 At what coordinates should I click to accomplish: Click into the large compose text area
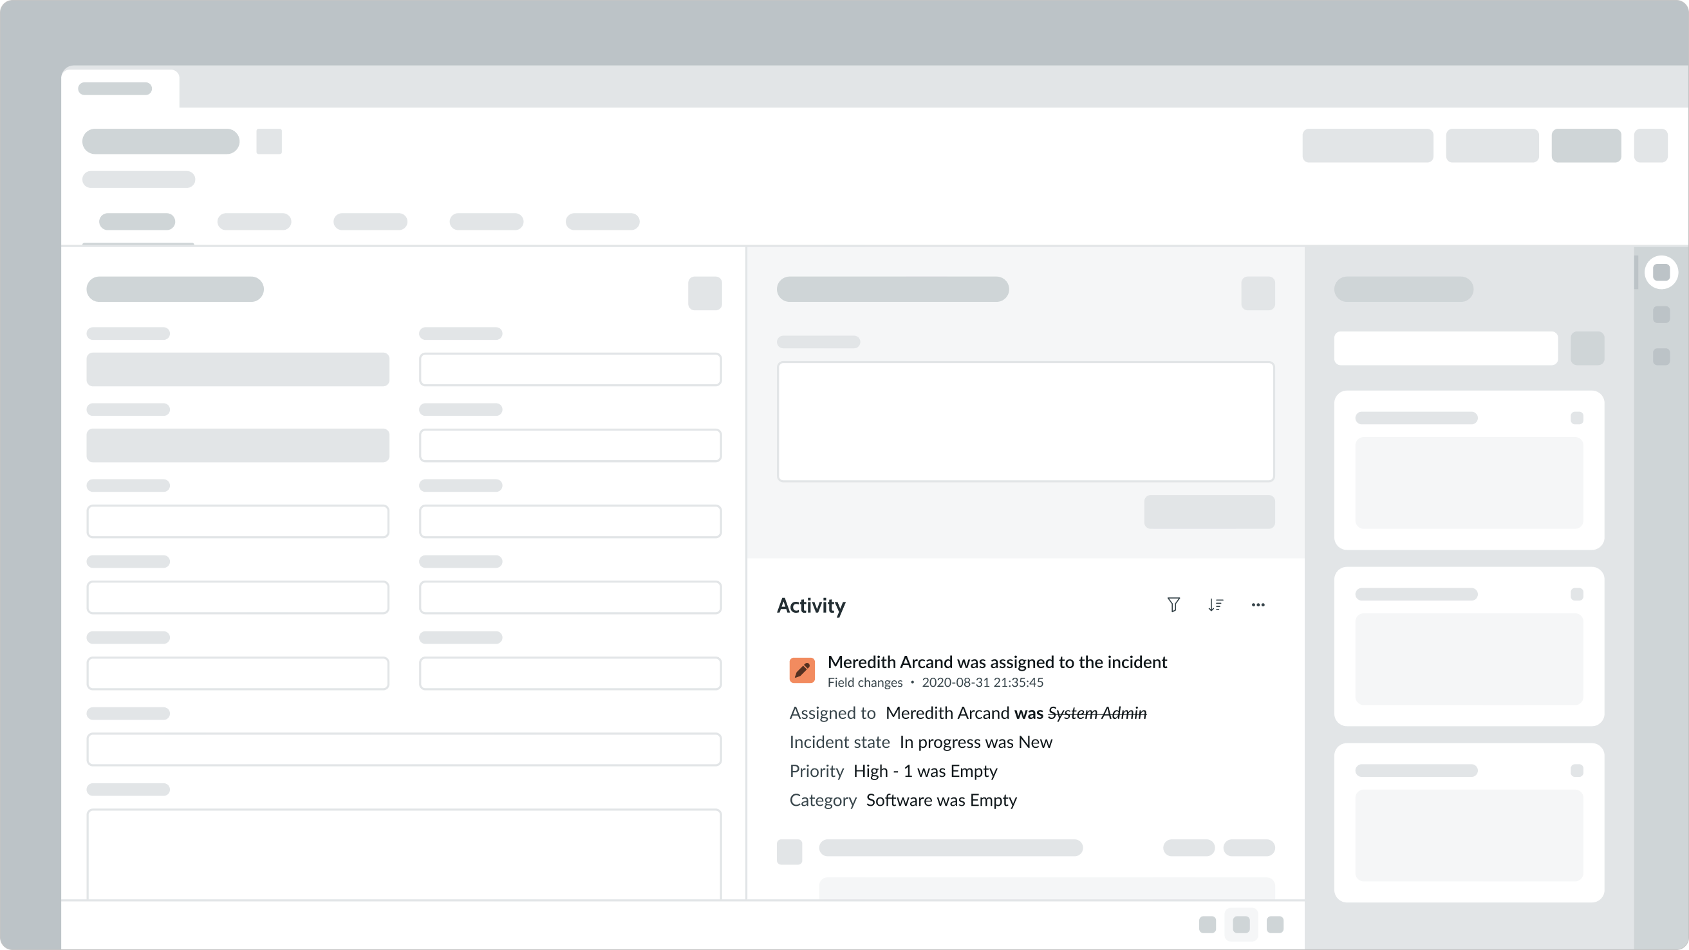click(1025, 422)
